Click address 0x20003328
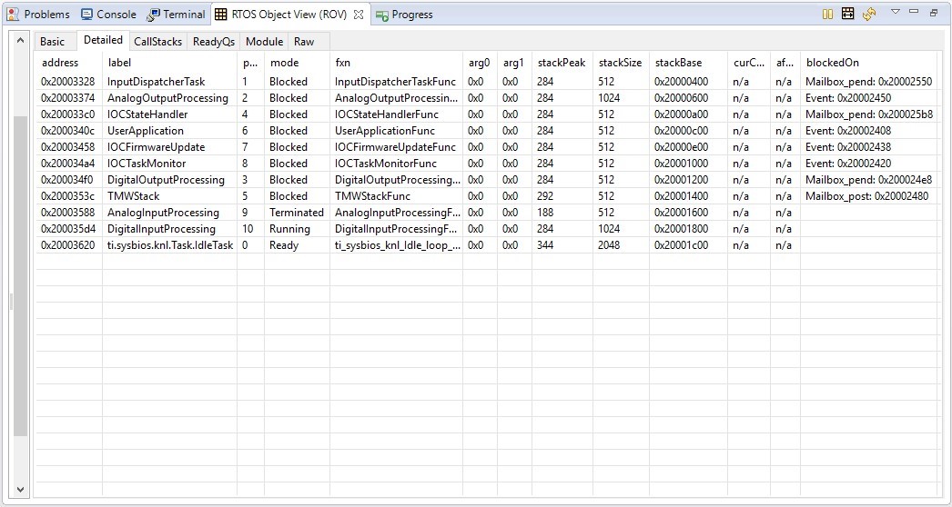Screen dimensions: 952x507 pos(69,81)
